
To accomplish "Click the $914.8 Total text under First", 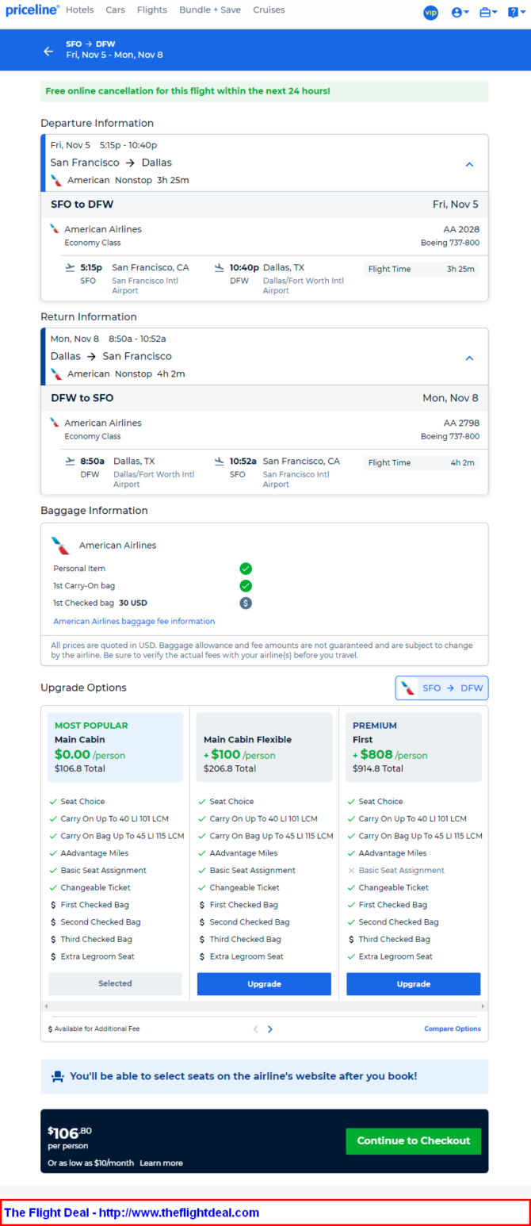I will [378, 768].
